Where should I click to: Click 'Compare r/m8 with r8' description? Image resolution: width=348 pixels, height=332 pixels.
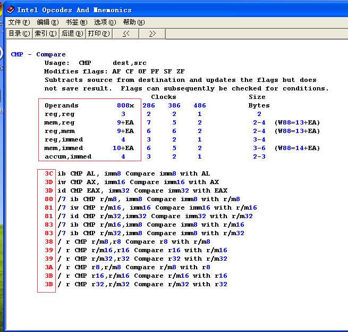[x=168, y=267]
